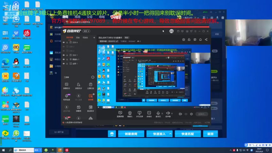
Task: Toggle visibility of 文本 4 layer
Action: point(64,42)
